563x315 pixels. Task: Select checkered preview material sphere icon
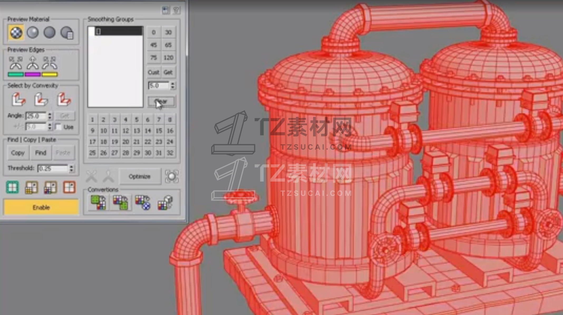pos(16,33)
